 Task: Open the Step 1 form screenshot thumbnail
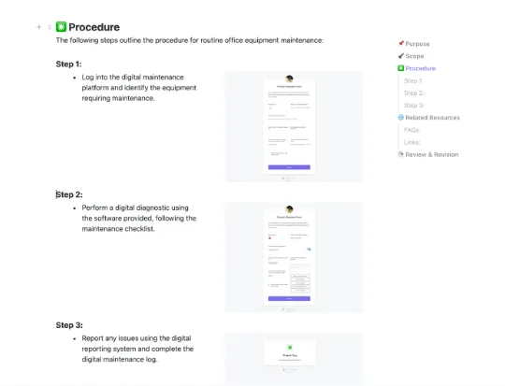tap(294, 126)
